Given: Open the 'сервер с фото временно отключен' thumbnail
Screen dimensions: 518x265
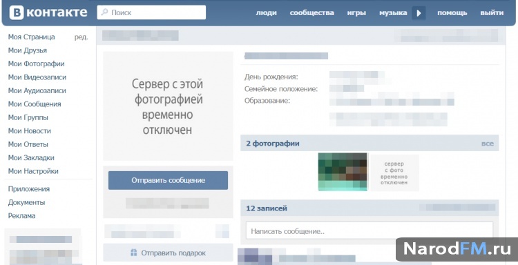Looking at the screenshot, I should pyautogui.click(x=394, y=173).
